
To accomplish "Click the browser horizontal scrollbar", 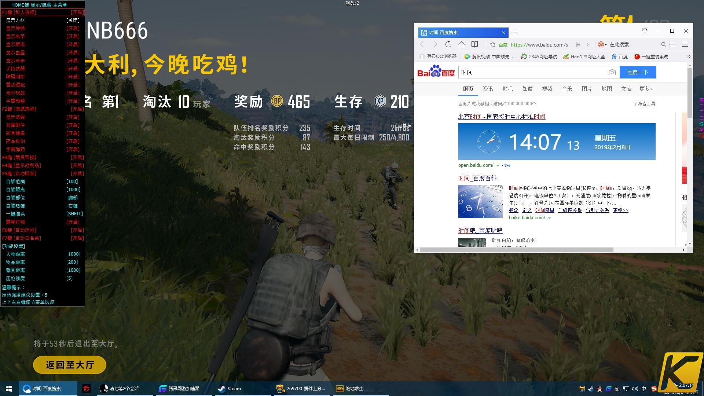I will 517,250.
